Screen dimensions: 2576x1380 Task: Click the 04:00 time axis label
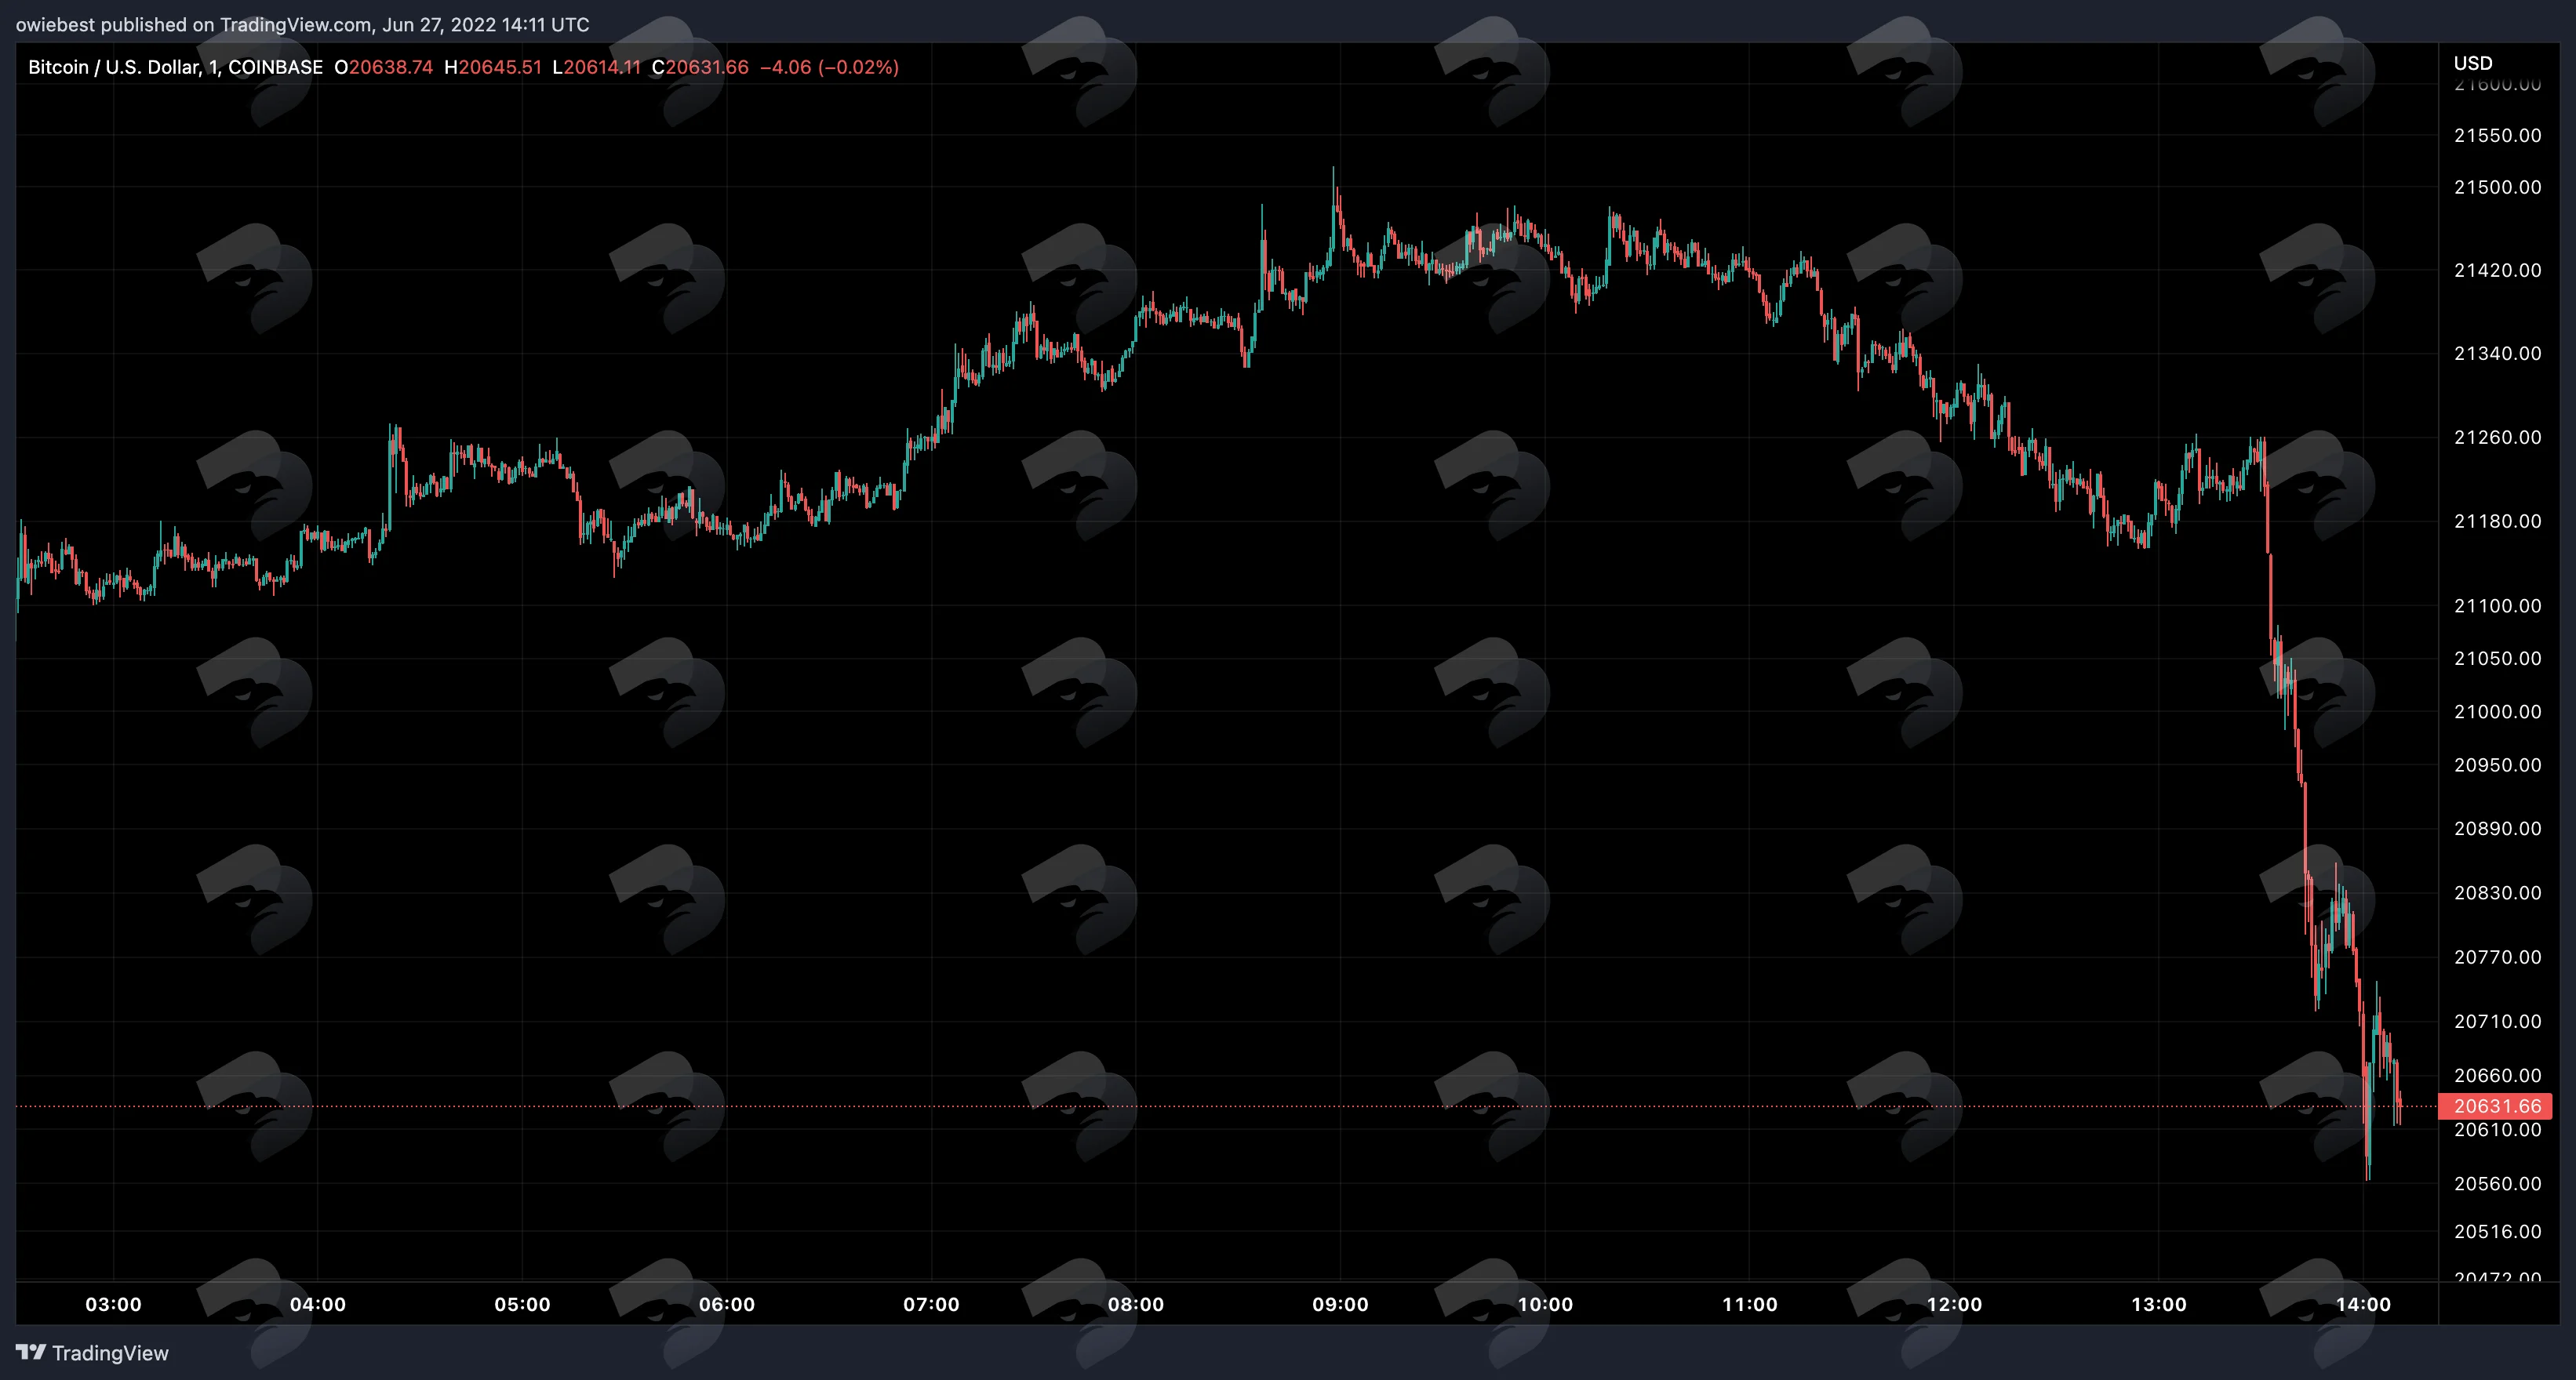point(318,1304)
